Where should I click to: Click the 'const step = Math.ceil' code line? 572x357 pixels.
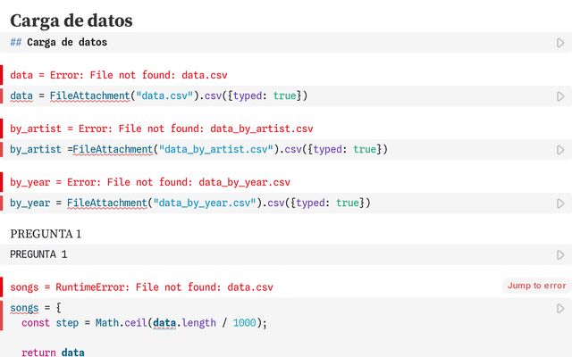[144, 323]
